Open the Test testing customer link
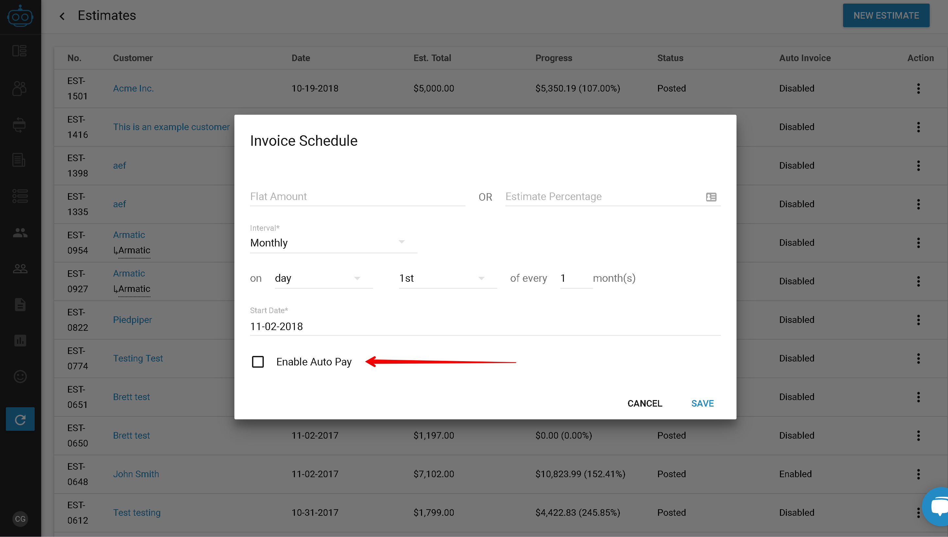Screen dimensions: 948x537 click(x=137, y=513)
